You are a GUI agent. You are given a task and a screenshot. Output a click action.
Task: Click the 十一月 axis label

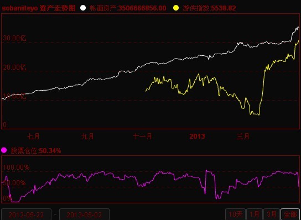point(142,137)
